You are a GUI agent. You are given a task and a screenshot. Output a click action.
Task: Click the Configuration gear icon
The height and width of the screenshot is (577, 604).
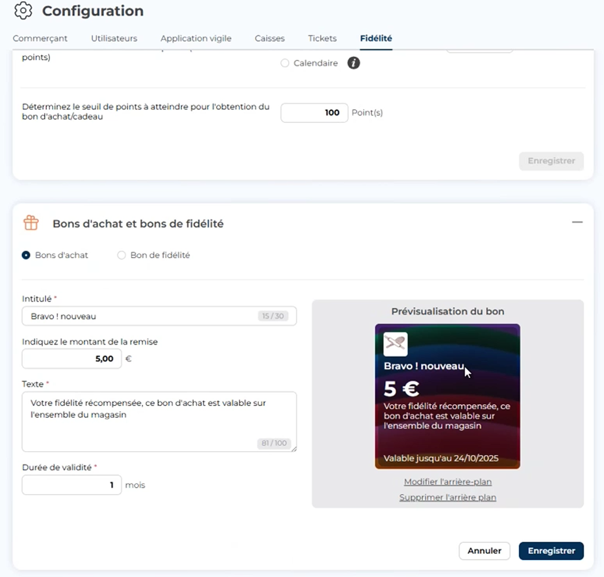23,10
